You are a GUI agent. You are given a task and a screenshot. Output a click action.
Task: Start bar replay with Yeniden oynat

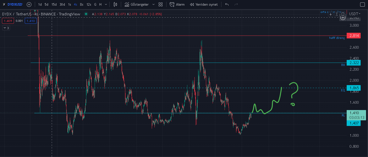[x=204, y=5]
